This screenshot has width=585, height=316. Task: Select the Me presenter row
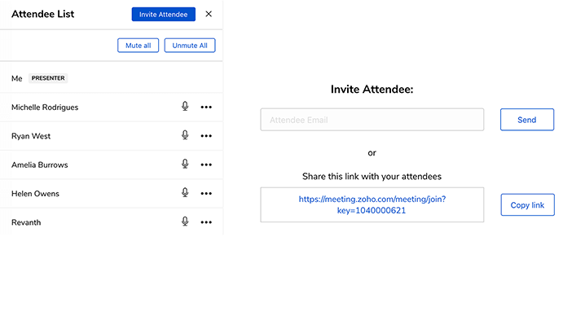pos(111,78)
